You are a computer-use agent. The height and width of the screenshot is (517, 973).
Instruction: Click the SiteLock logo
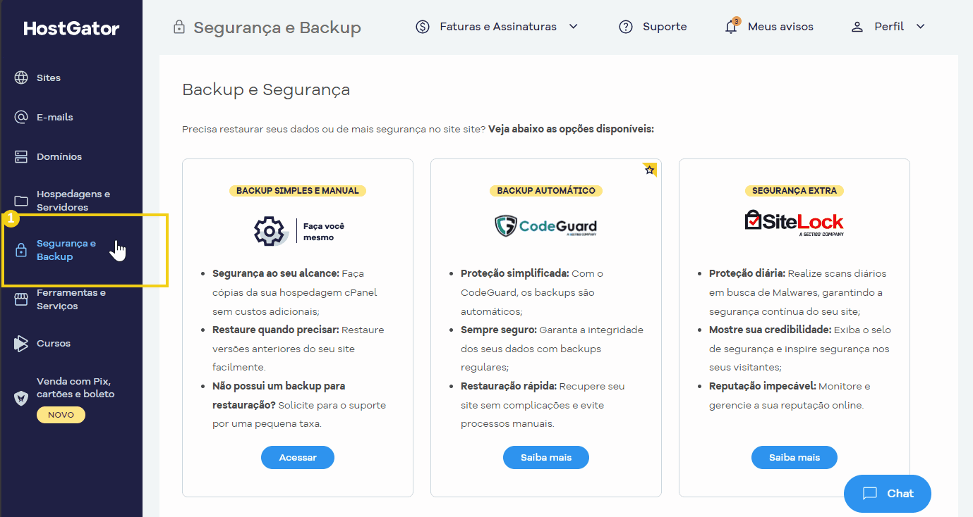[x=794, y=223]
